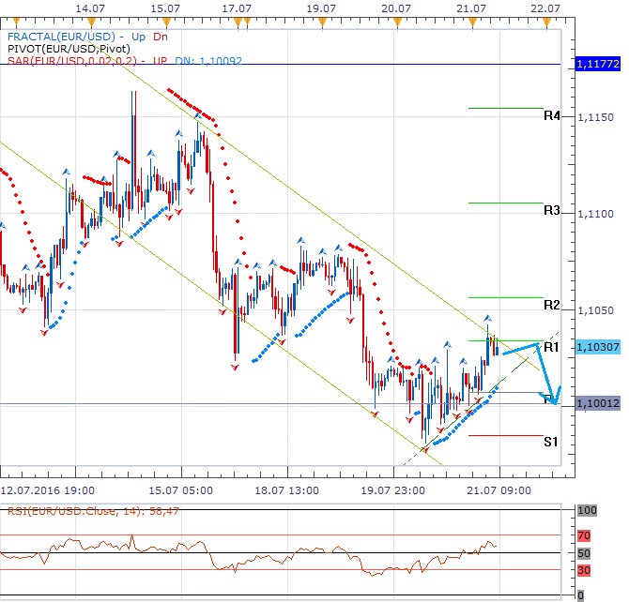Select the R2 resistance level label
Viewport: 629px width, 602px height.
pos(551,306)
